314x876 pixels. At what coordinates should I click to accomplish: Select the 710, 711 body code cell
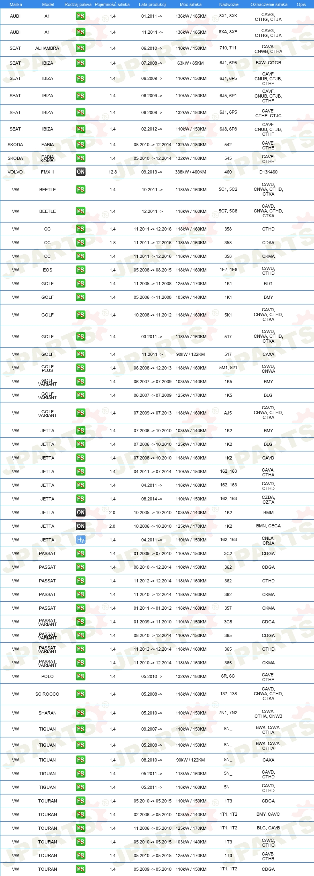click(x=228, y=48)
